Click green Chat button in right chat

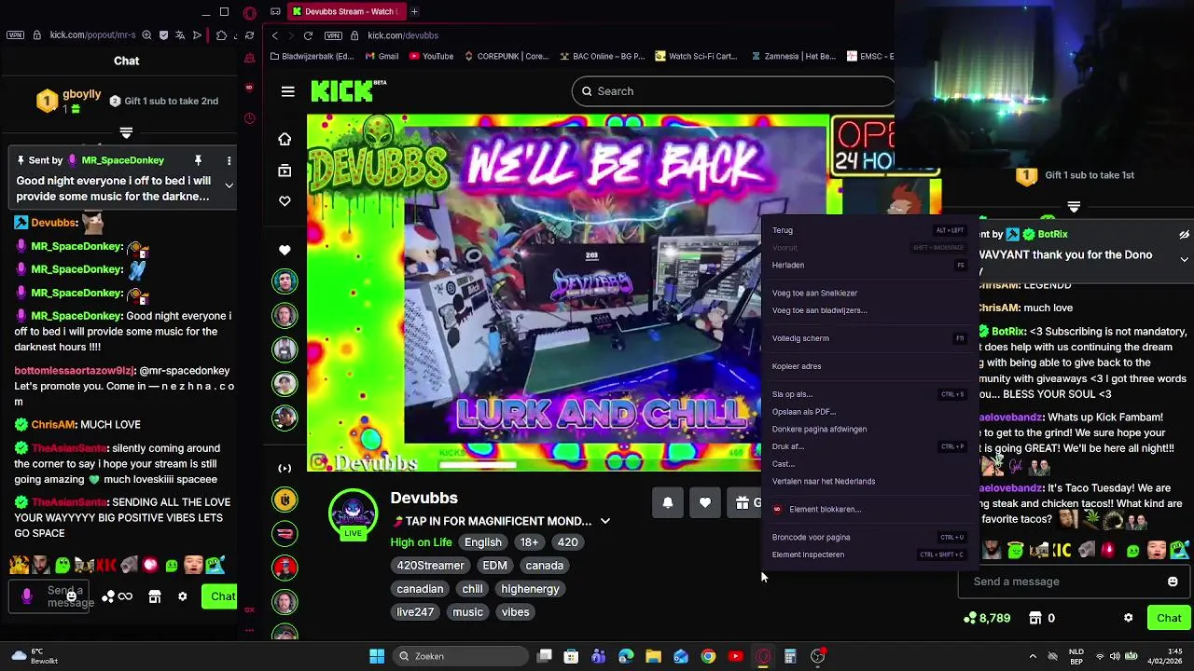pos(1169,618)
